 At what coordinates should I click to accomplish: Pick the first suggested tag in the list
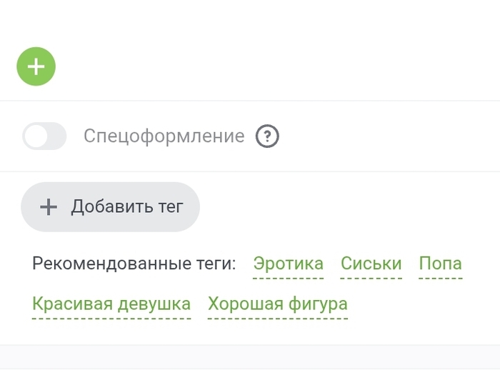click(x=288, y=264)
